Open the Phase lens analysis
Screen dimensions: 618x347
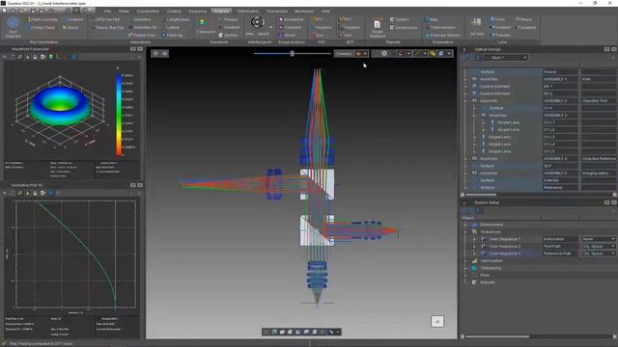pyautogui.click(x=523, y=19)
